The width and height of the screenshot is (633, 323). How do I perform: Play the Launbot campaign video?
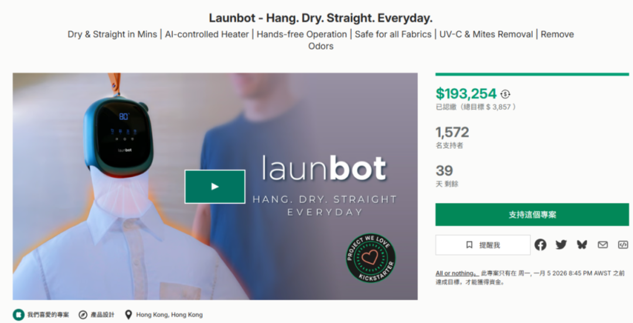coord(215,187)
